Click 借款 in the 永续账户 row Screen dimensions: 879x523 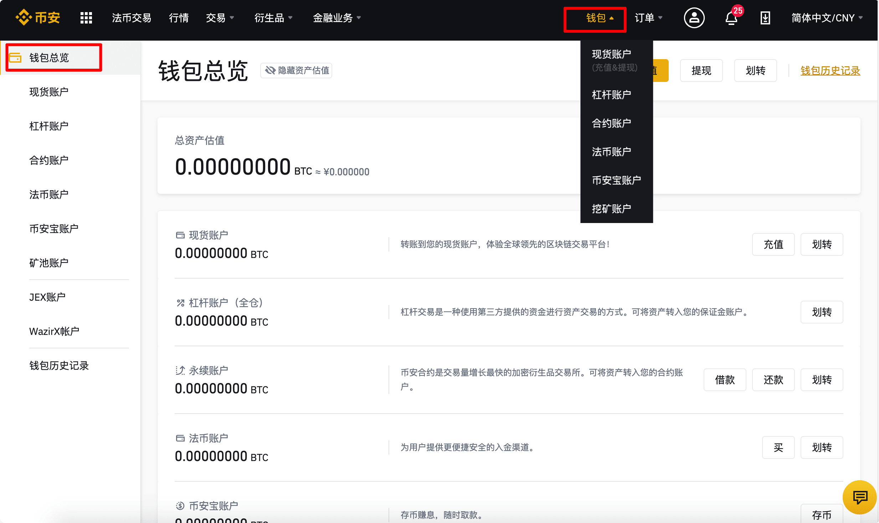pyautogui.click(x=725, y=380)
